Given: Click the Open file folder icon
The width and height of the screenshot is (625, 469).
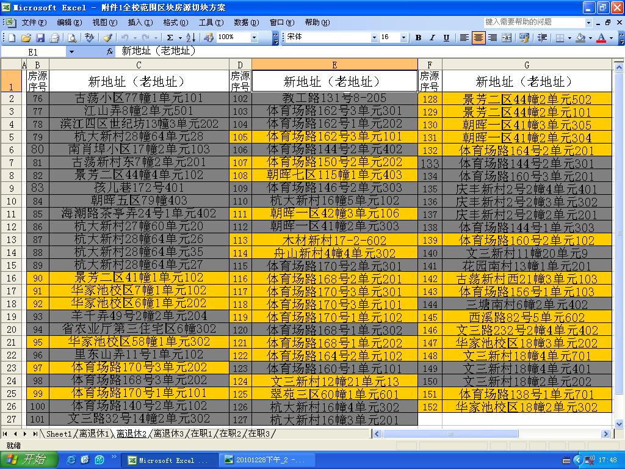Looking at the screenshot, I should [26, 37].
